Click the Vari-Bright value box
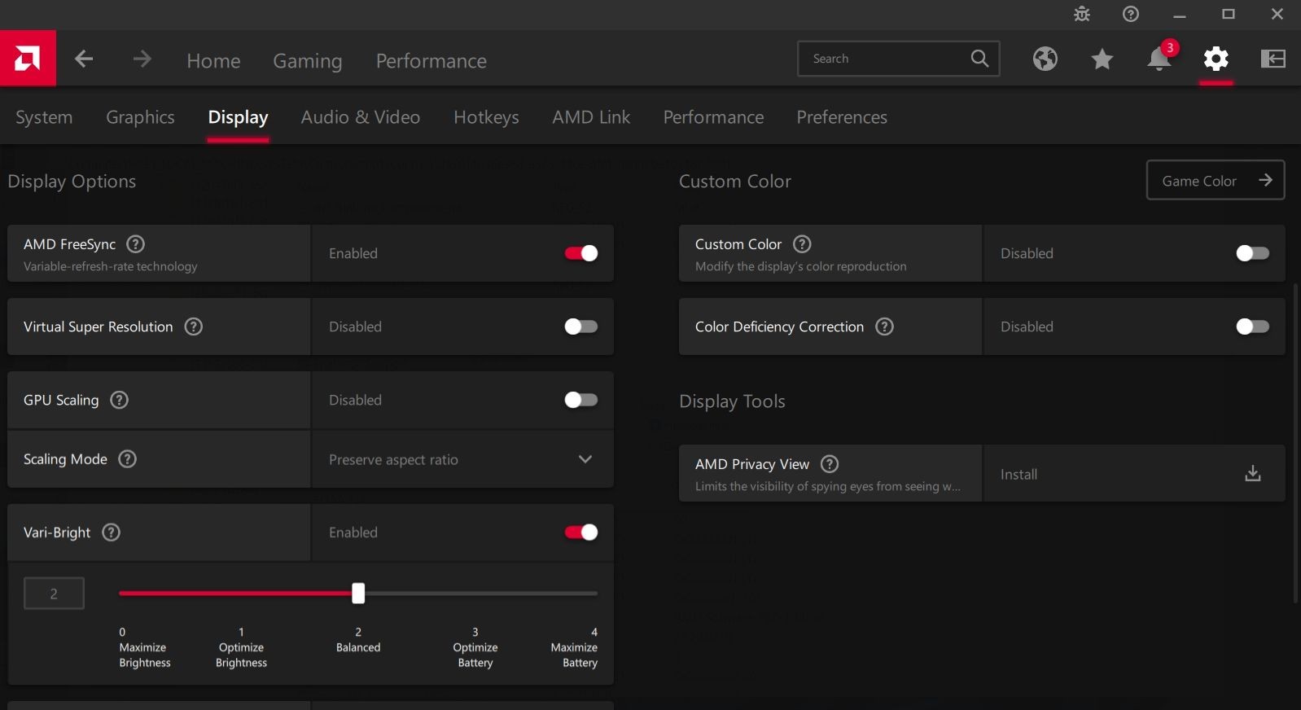The height and width of the screenshot is (710, 1301). 54,594
